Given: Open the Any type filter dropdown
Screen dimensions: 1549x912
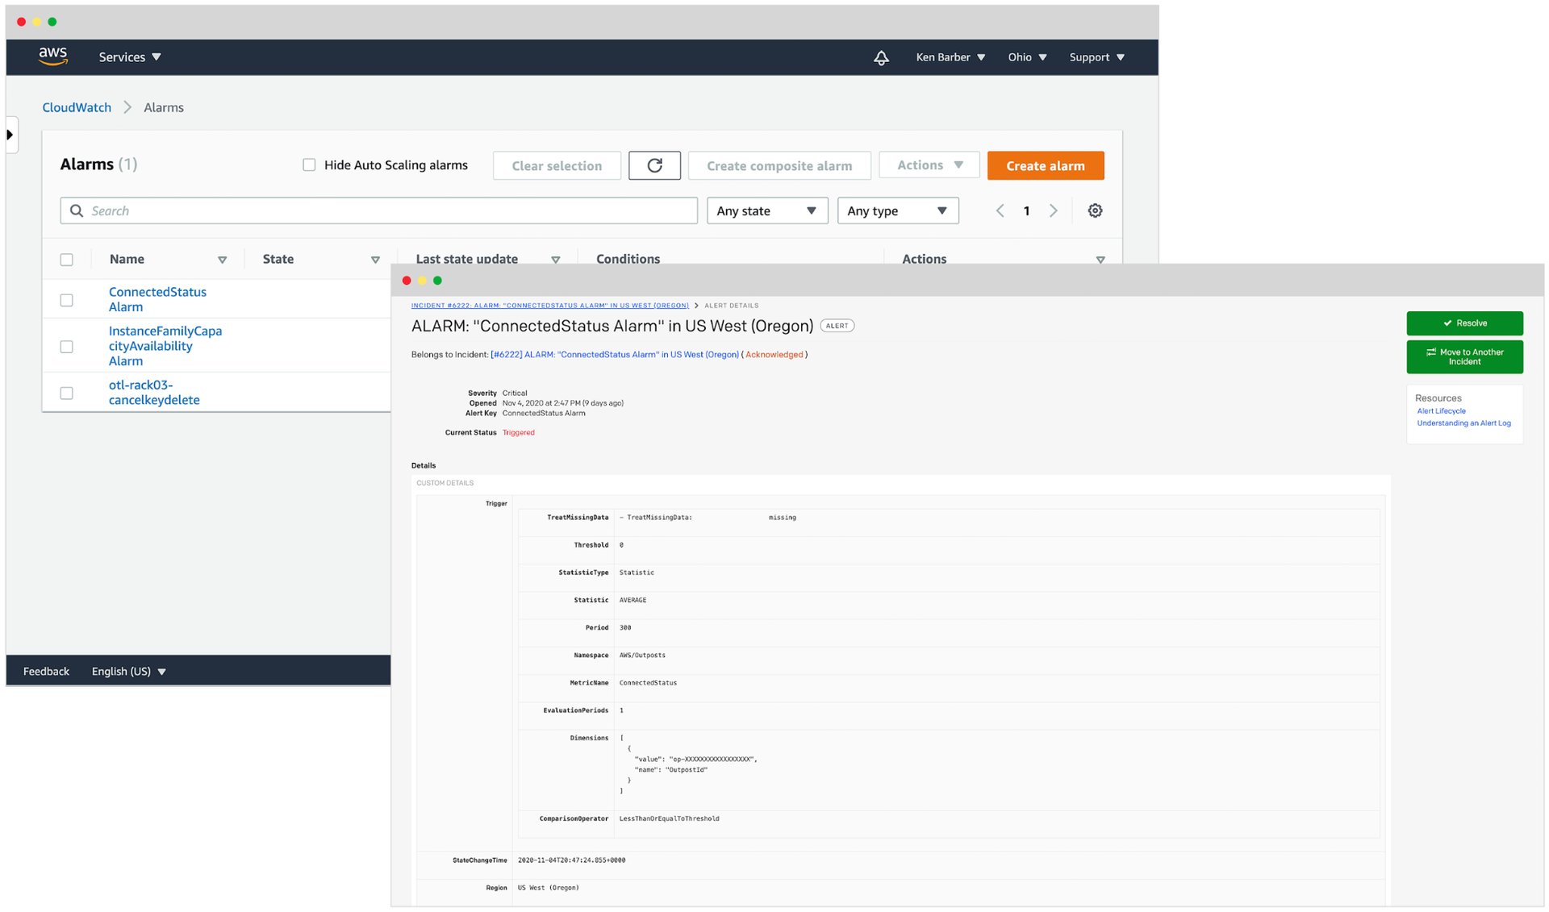Looking at the screenshot, I should click(897, 210).
